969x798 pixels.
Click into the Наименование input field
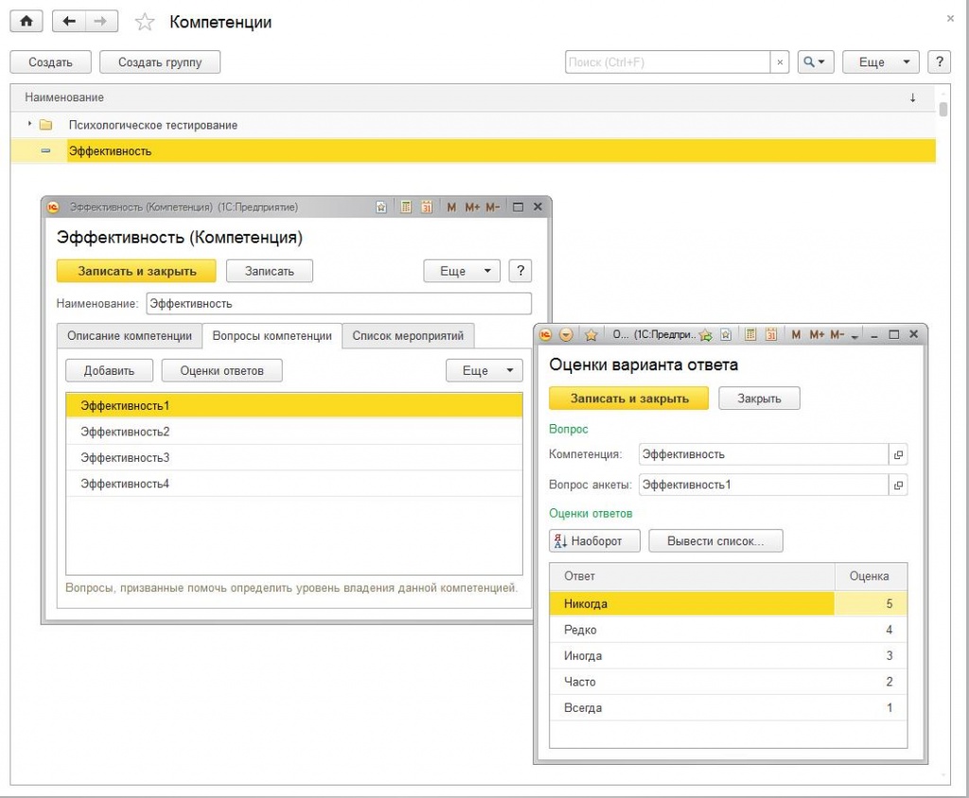pos(339,304)
